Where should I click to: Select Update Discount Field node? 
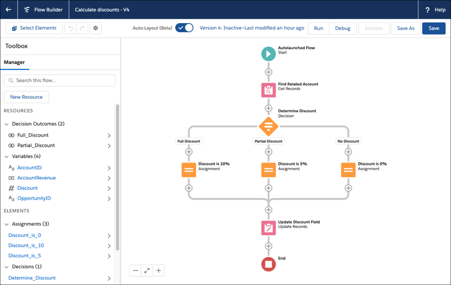(x=268, y=228)
